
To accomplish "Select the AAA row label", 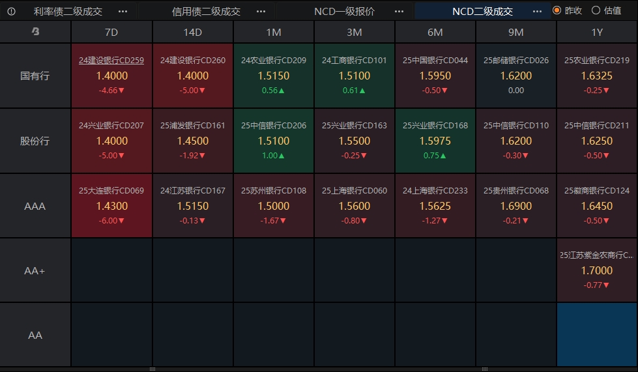I will 35,206.
